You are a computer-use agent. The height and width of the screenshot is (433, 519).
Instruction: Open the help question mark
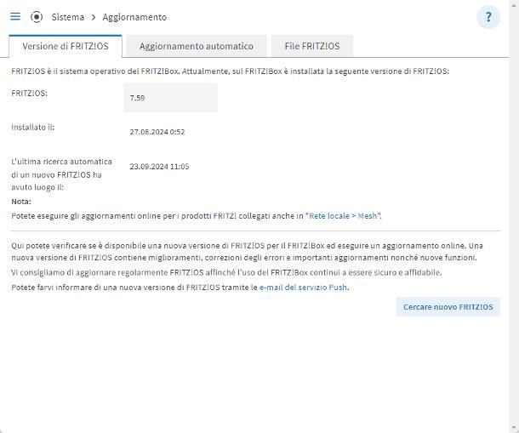pos(488,17)
